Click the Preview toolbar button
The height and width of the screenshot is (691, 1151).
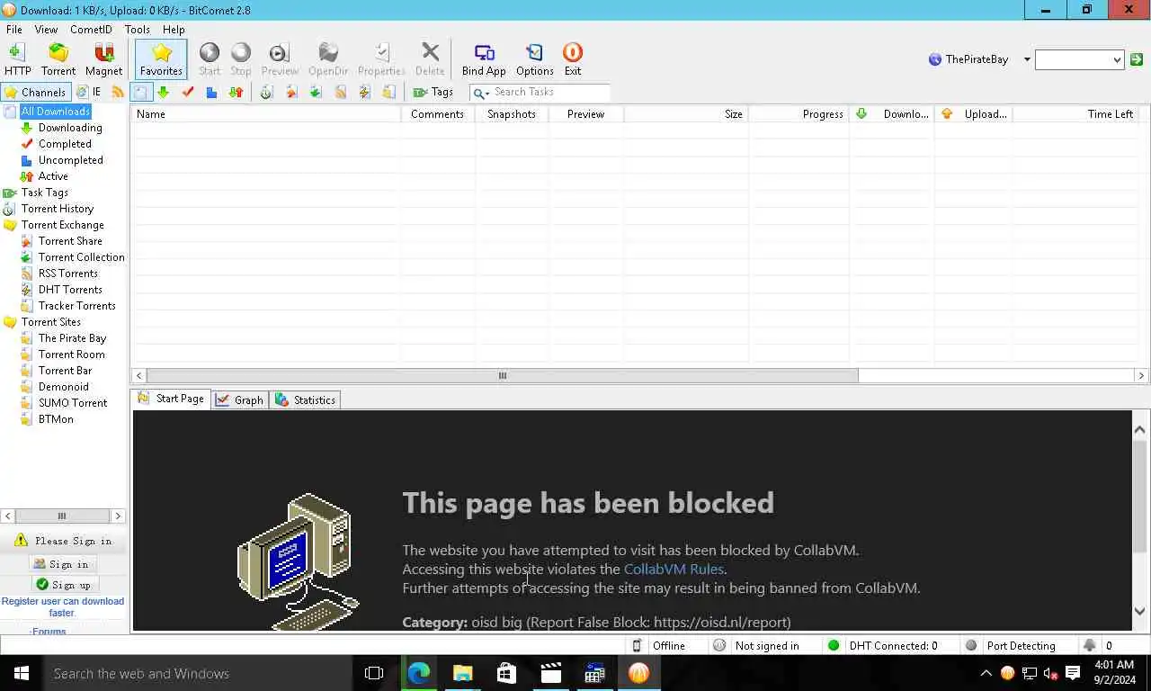click(280, 59)
